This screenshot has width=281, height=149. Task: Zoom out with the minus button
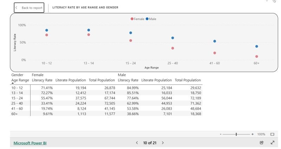221,134
